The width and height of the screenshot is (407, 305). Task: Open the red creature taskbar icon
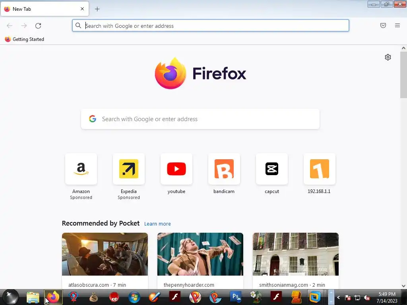click(114, 297)
